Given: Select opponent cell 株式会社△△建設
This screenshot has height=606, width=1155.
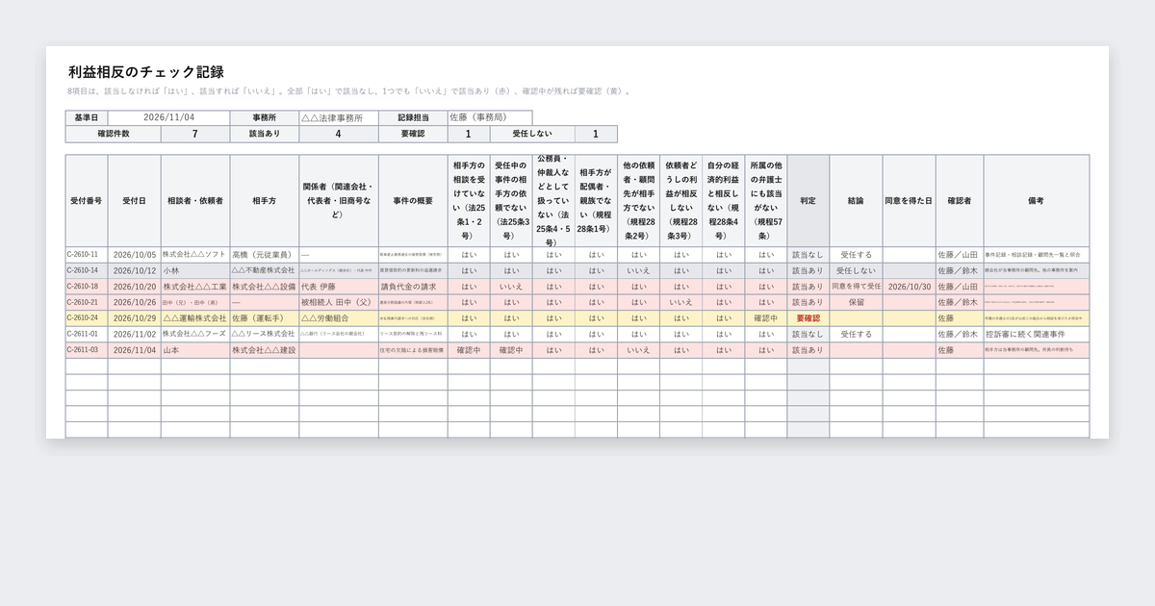Looking at the screenshot, I should click(265, 350).
